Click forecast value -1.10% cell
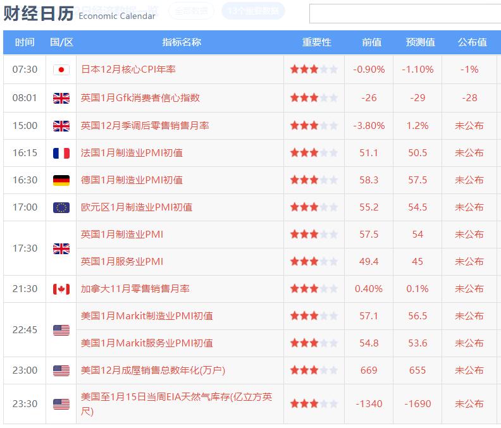Screen dimensions: 501x428 click(x=417, y=70)
